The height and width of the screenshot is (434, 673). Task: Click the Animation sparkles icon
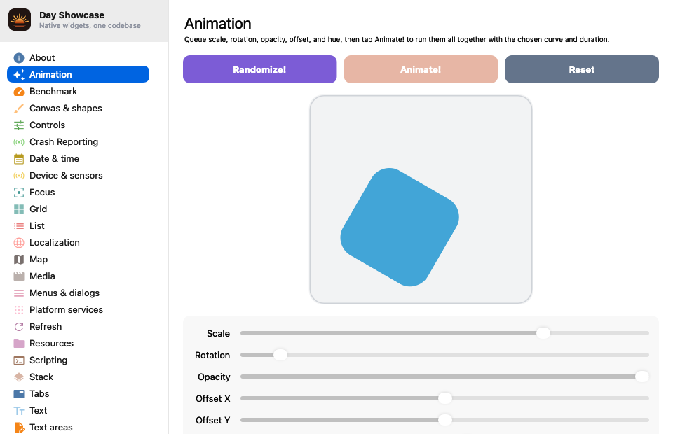pyautogui.click(x=19, y=74)
